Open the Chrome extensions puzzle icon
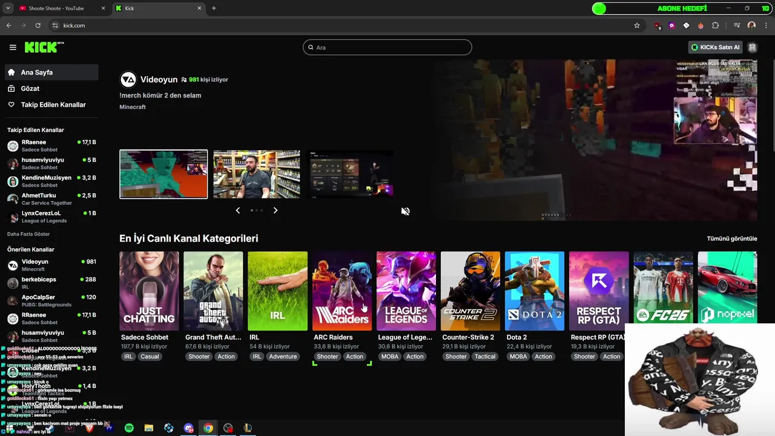 (716, 25)
